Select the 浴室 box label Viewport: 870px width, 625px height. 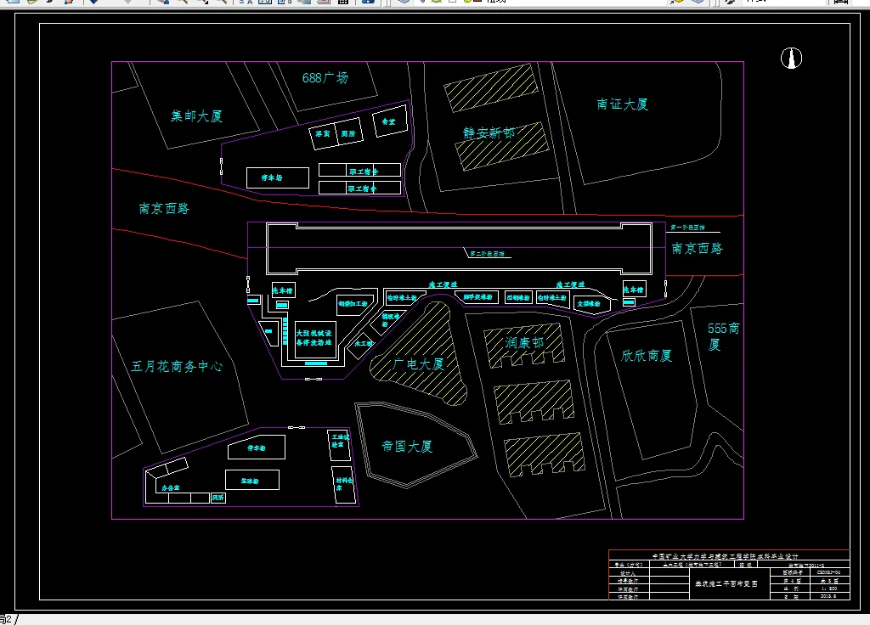point(323,133)
